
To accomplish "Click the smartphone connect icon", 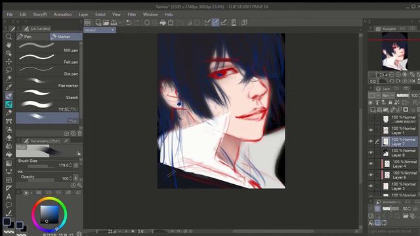I will [234, 22].
